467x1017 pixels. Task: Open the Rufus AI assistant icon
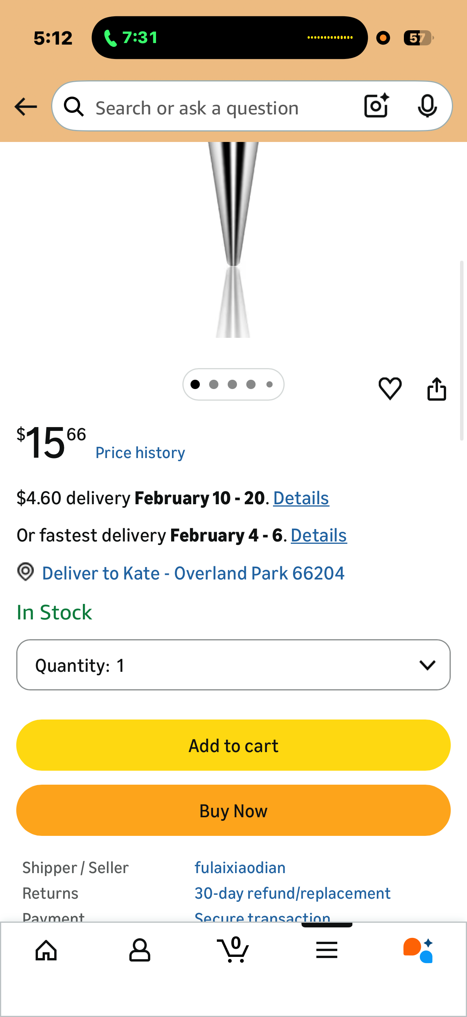coord(419,950)
